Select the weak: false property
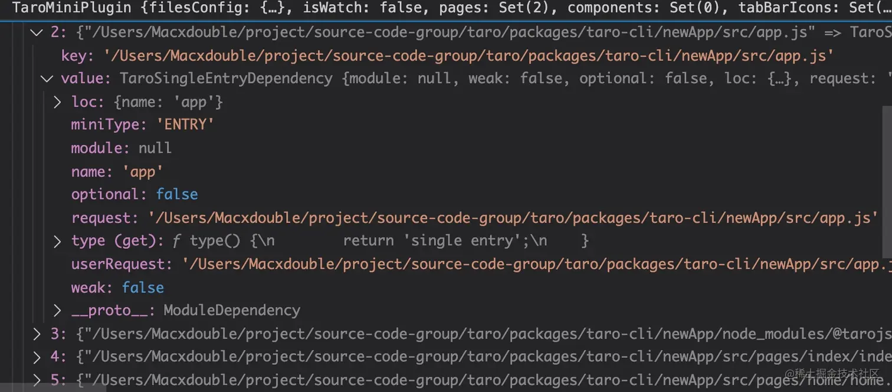 pyautogui.click(x=117, y=288)
